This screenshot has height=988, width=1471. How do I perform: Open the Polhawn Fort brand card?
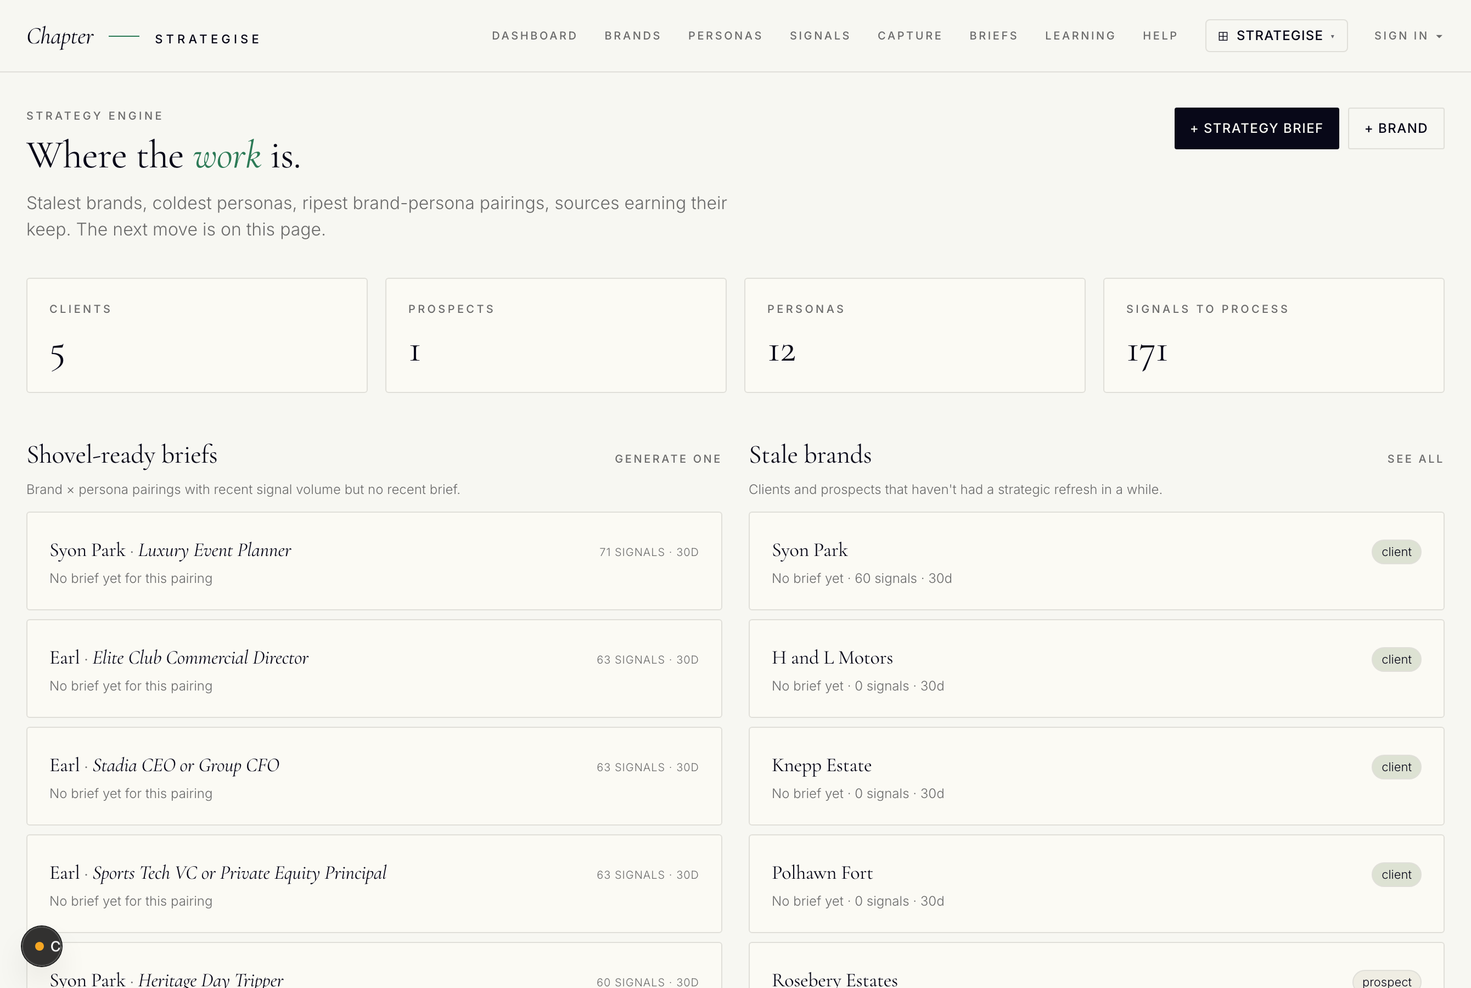point(1096,883)
